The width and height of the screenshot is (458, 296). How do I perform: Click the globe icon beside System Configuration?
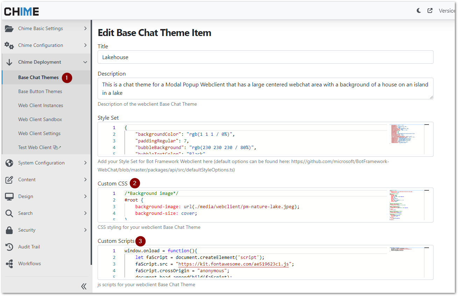(x=9, y=163)
